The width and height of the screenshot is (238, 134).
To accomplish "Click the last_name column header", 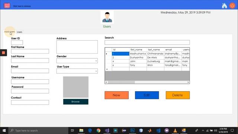I will pyautogui.click(x=155, y=50).
